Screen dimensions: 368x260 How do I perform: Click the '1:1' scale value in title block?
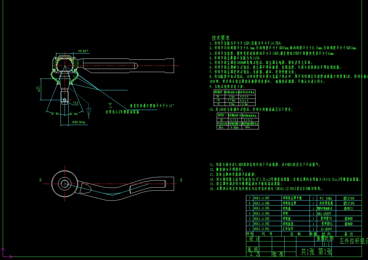click(326, 244)
